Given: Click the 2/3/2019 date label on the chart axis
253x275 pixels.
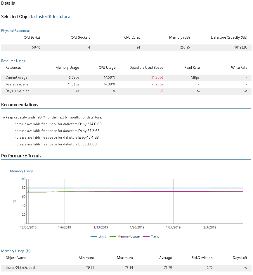Looking at the screenshot, I should point(210,228).
